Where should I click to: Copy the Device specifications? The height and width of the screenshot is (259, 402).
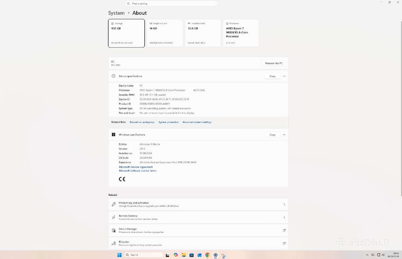(x=272, y=76)
